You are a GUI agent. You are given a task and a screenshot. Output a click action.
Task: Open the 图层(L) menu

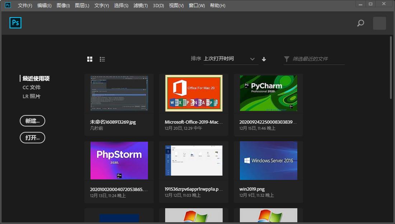point(82,5)
